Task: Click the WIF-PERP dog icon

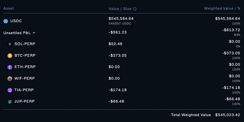Action: pos(10,79)
